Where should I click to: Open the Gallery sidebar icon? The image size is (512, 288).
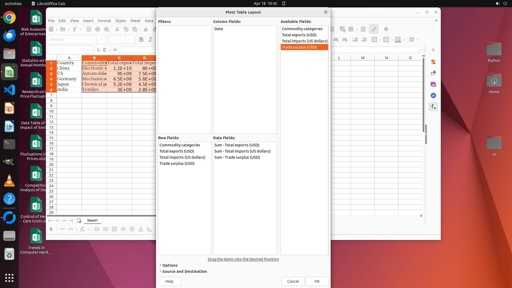pyautogui.click(x=433, y=84)
